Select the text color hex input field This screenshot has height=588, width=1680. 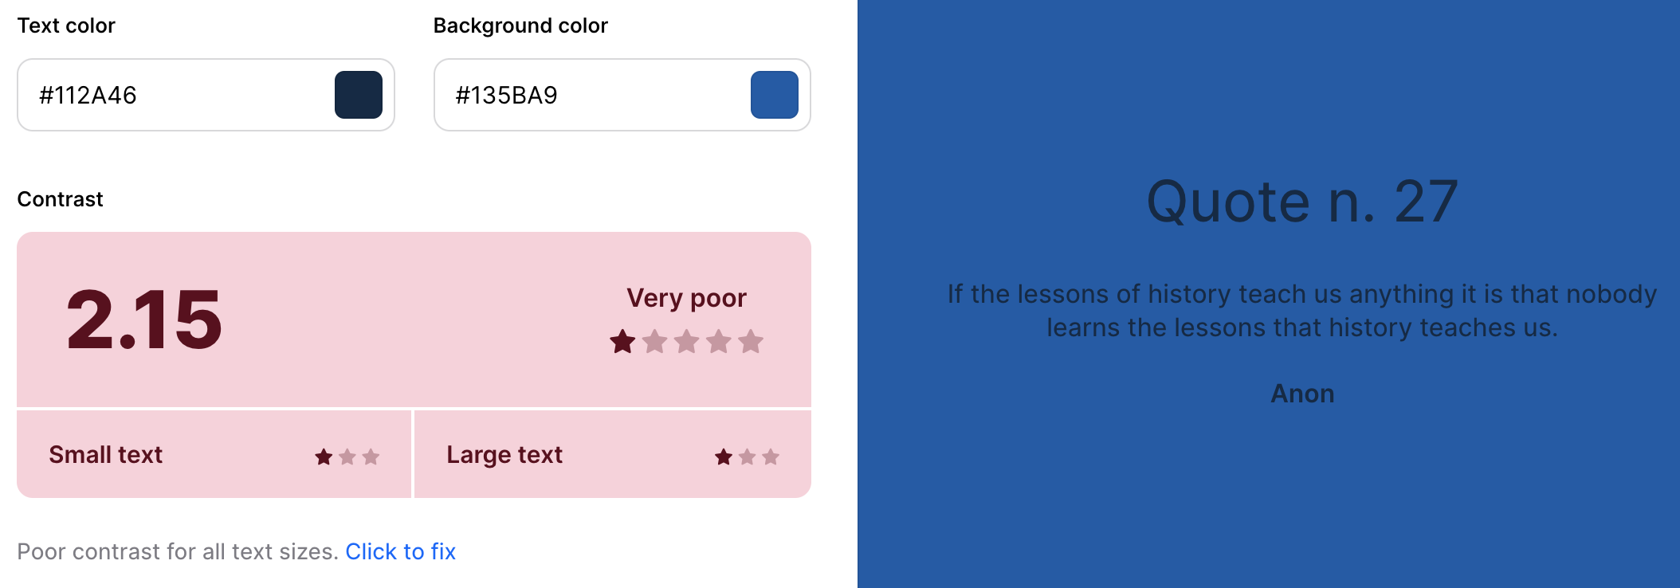click(159, 95)
